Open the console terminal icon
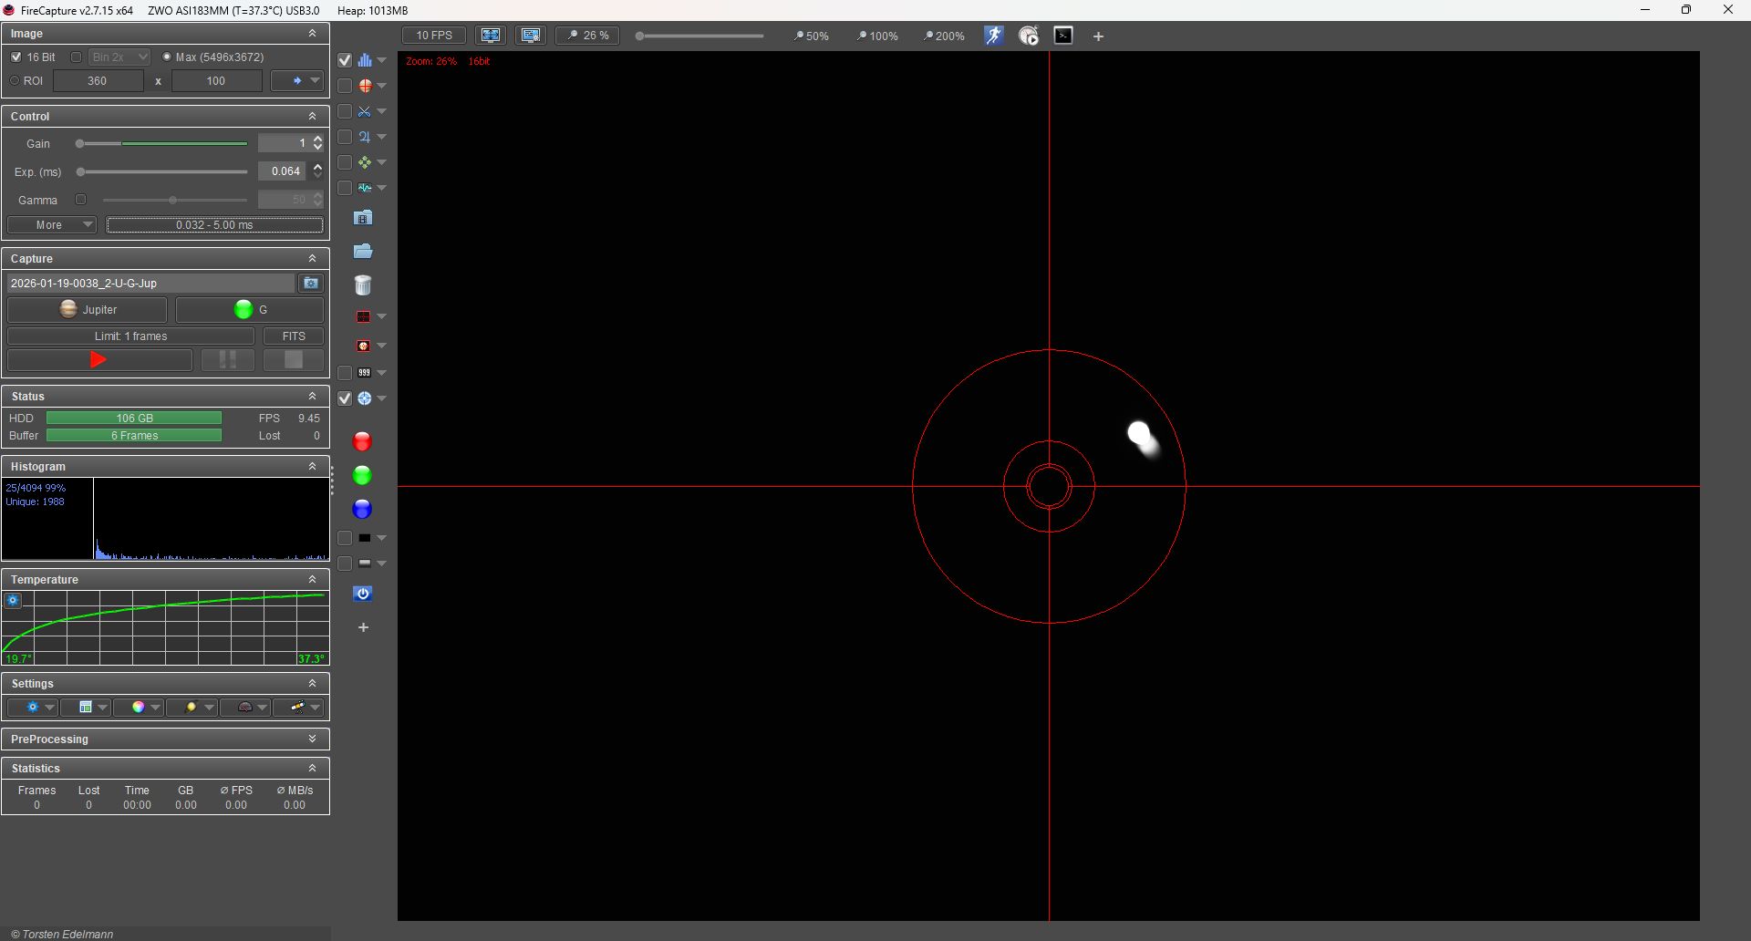Image resolution: width=1751 pixels, height=941 pixels. click(x=1063, y=36)
